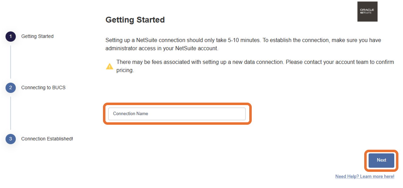The width and height of the screenshot is (403, 188).
Task: Click the Getting Started page heading
Action: [135, 20]
